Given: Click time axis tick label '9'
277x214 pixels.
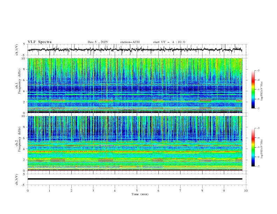Looking at the screenshot, I should point(224,191).
